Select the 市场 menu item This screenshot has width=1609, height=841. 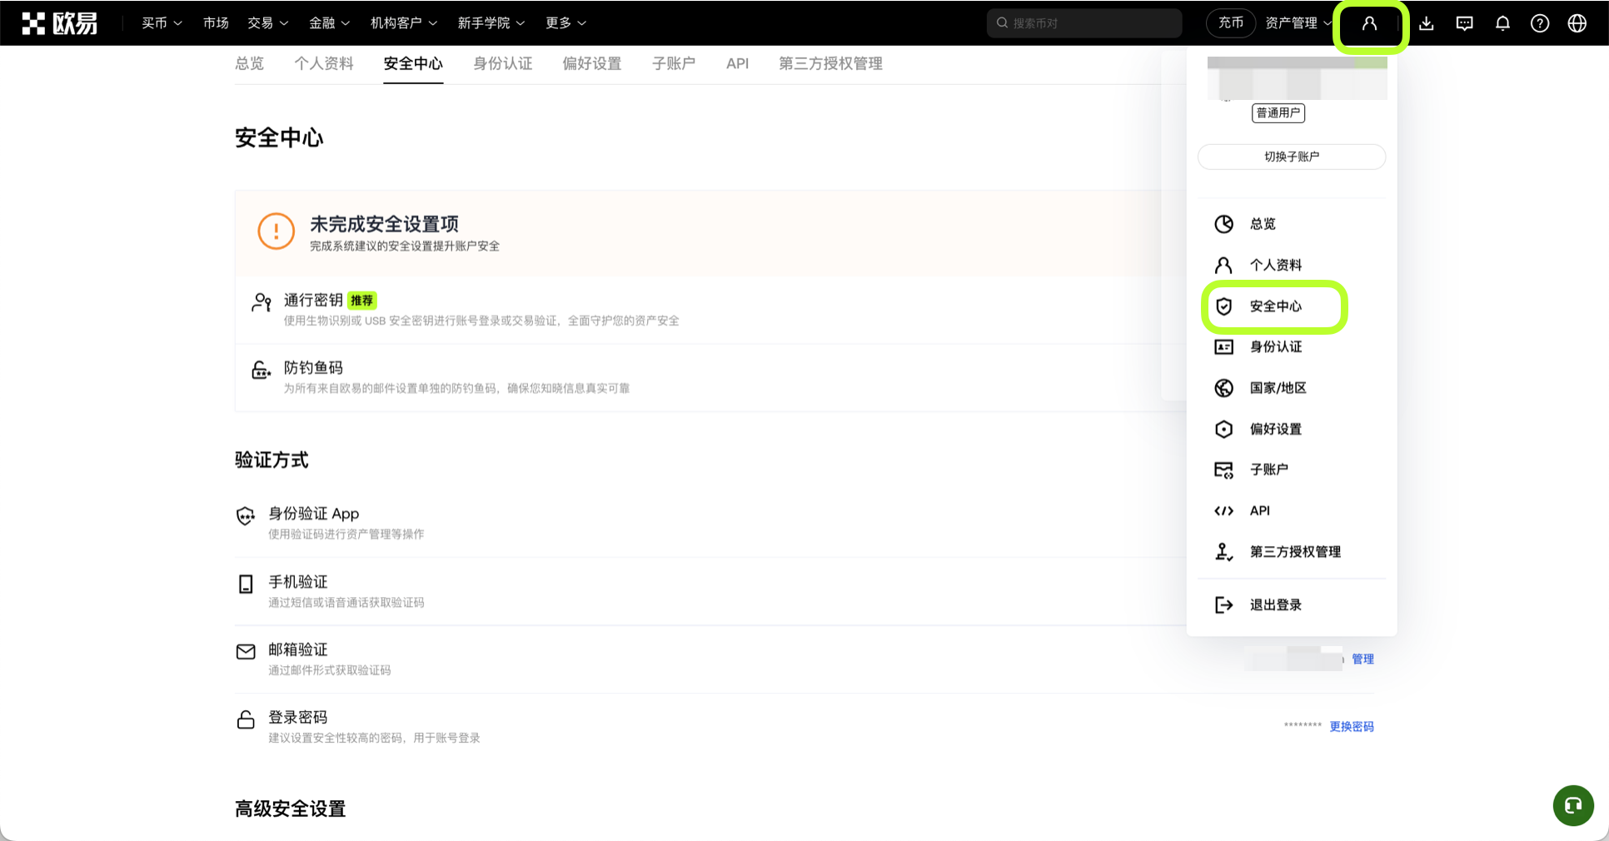click(216, 22)
